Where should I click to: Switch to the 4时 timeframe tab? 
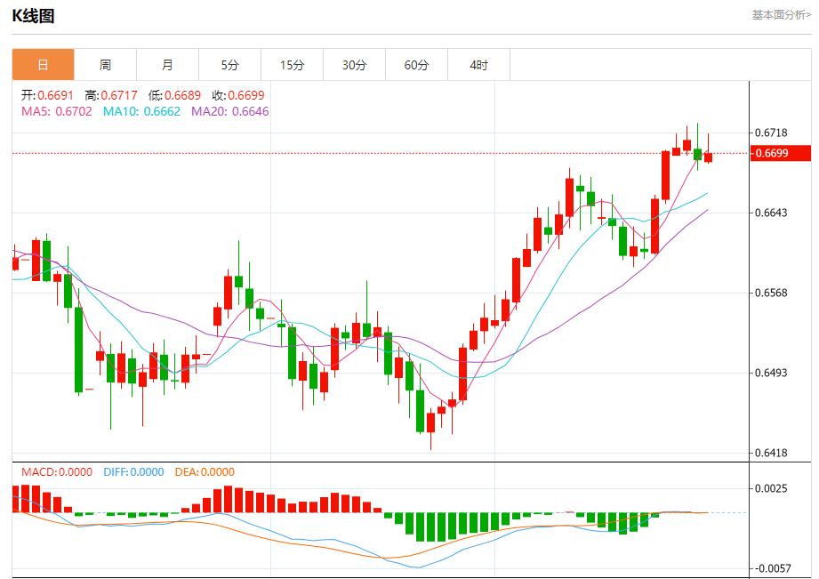pos(478,65)
